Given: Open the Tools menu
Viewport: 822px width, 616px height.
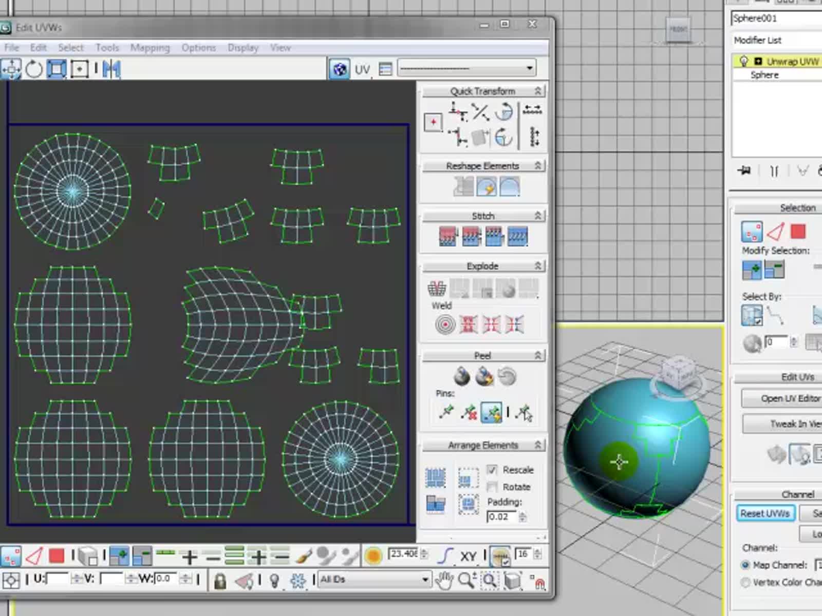Looking at the screenshot, I should tap(107, 48).
